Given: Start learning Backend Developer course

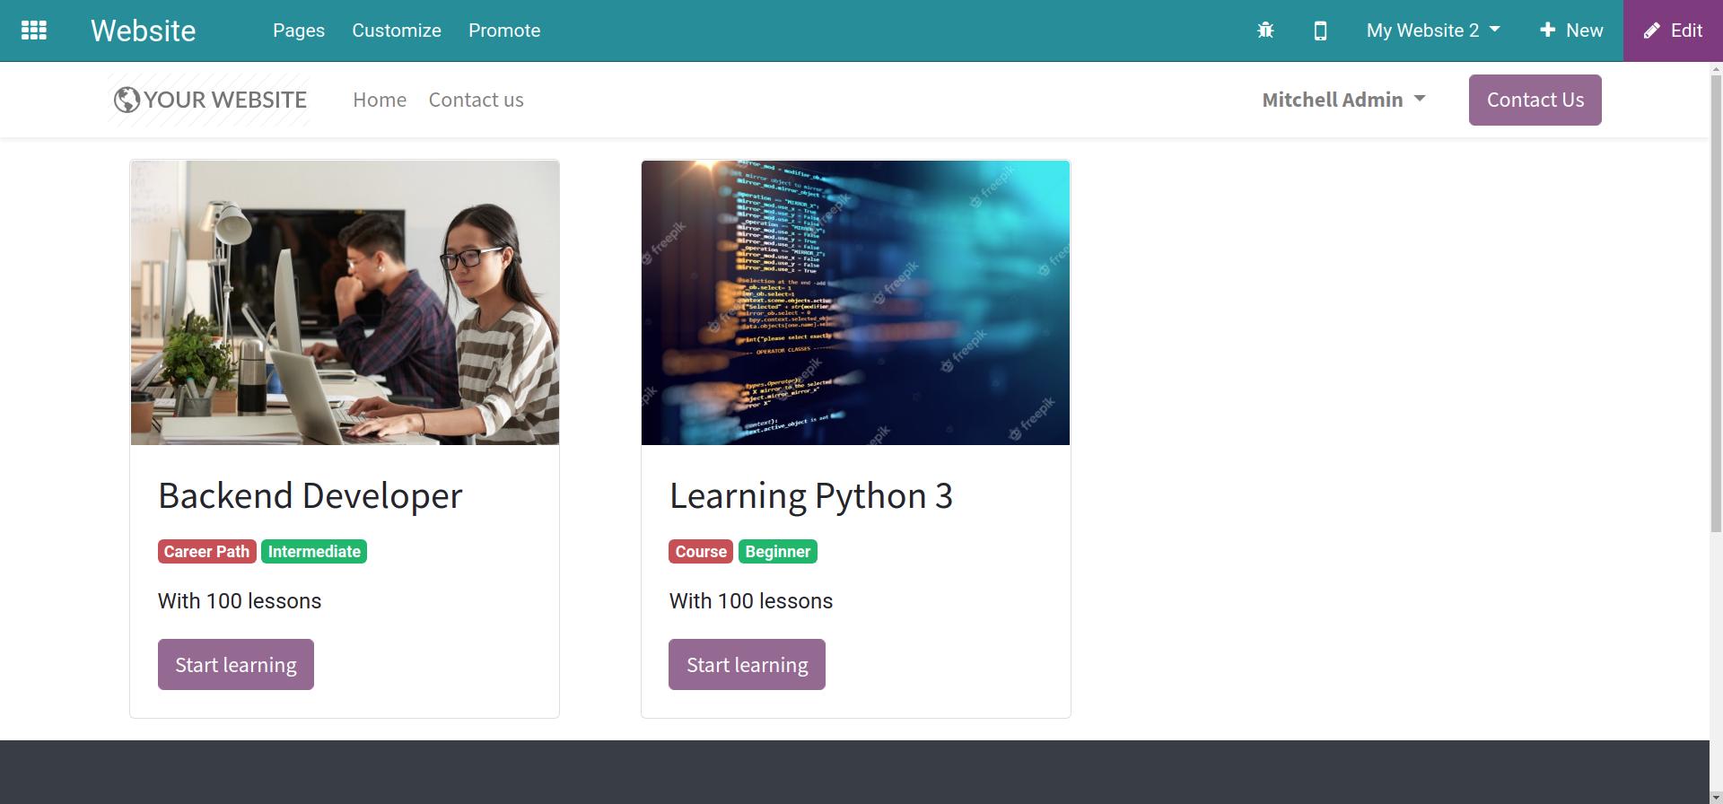Looking at the screenshot, I should coord(236,664).
